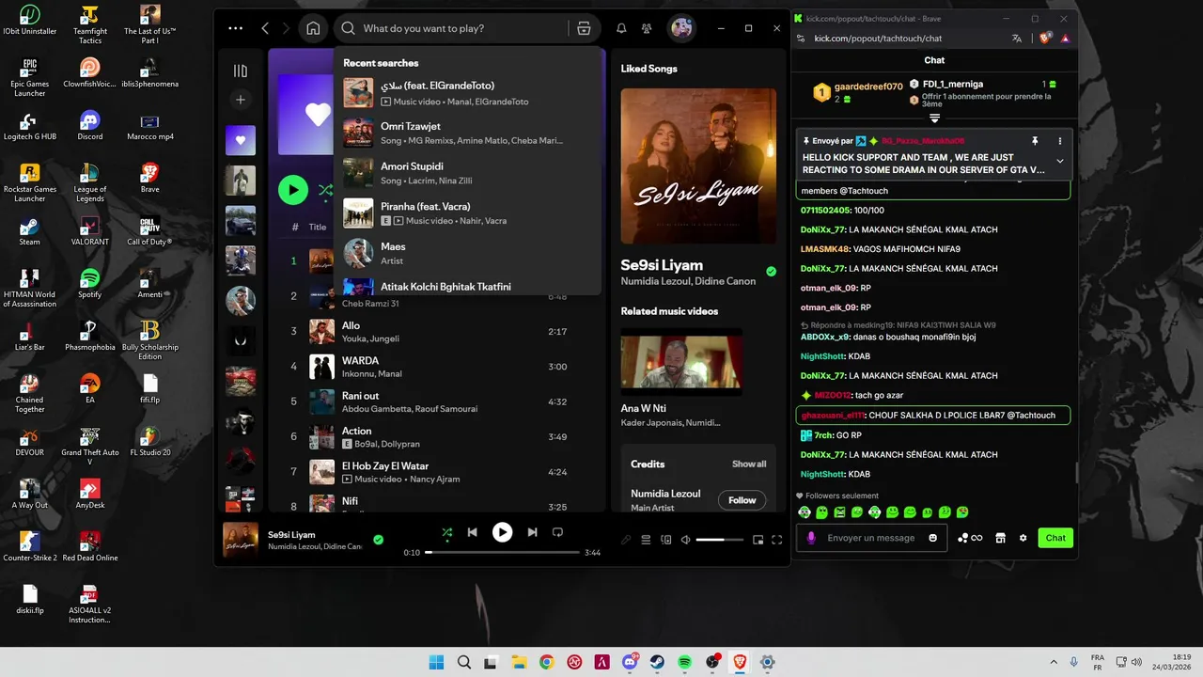The image size is (1203, 677).
Task: Unpin the pinned Kick chat message
Action: tap(1035, 141)
